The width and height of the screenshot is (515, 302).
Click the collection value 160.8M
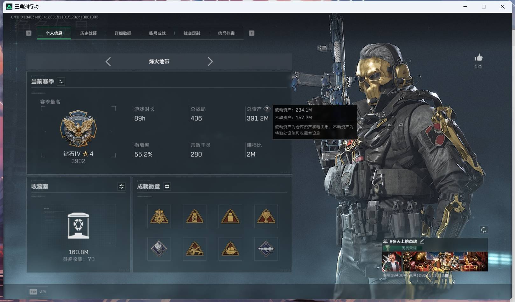pyautogui.click(x=78, y=252)
